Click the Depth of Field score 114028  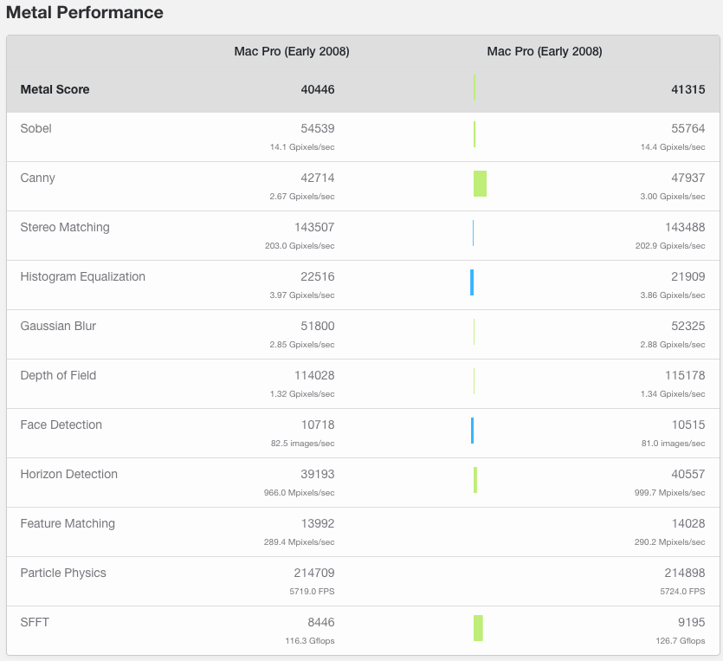pos(314,375)
